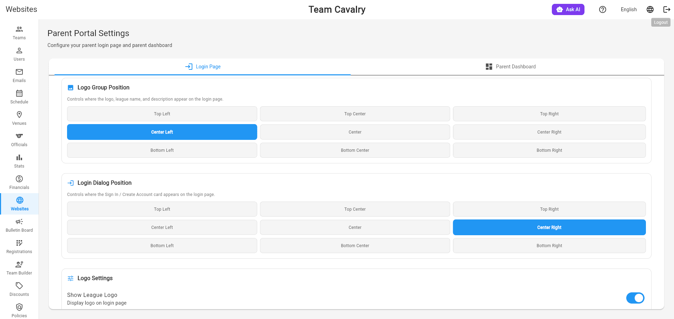Open the Stats bar chart icon
This screenshot has width=674, height=319.
click(x=19, y=157)
